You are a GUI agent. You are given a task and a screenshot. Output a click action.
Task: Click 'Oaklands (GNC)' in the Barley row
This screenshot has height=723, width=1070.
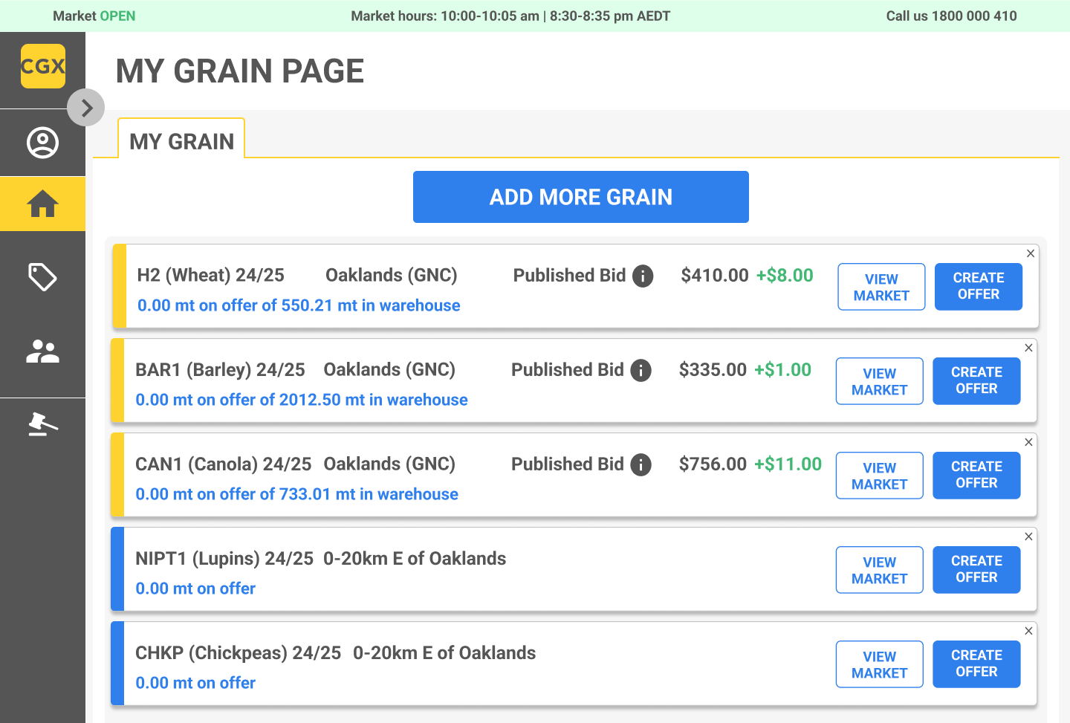click(x=389, y=370)
